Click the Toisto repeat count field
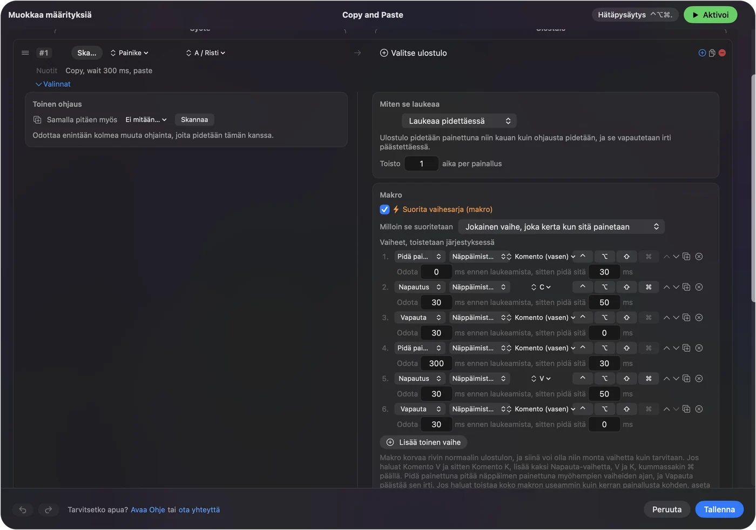The height and width of the screenshot is (530, 756). tap(421, 164)
